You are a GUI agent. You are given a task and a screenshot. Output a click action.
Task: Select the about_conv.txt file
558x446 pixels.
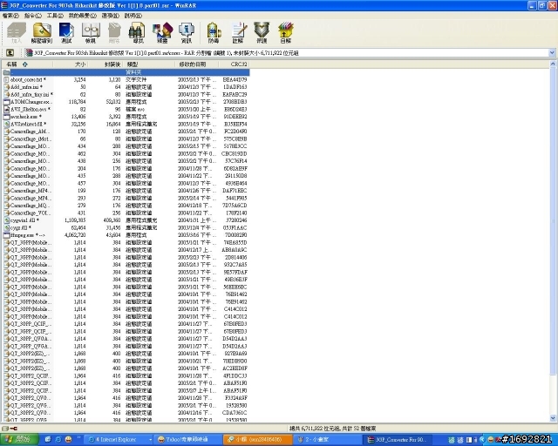(x=126, y=79)
